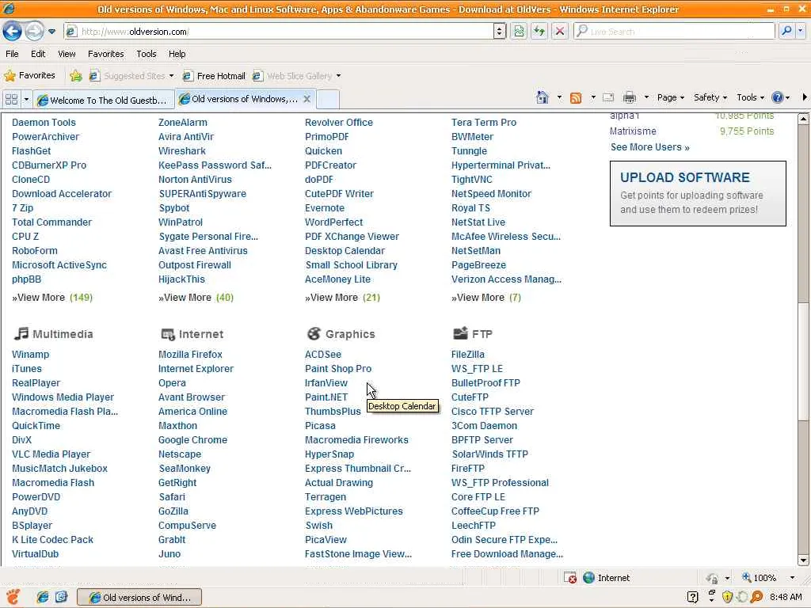The height and width of the screenshot is (608, 811).
Task: Open the Safety menu dropdown
Action: pyautogui.click(x=710, y=97)
